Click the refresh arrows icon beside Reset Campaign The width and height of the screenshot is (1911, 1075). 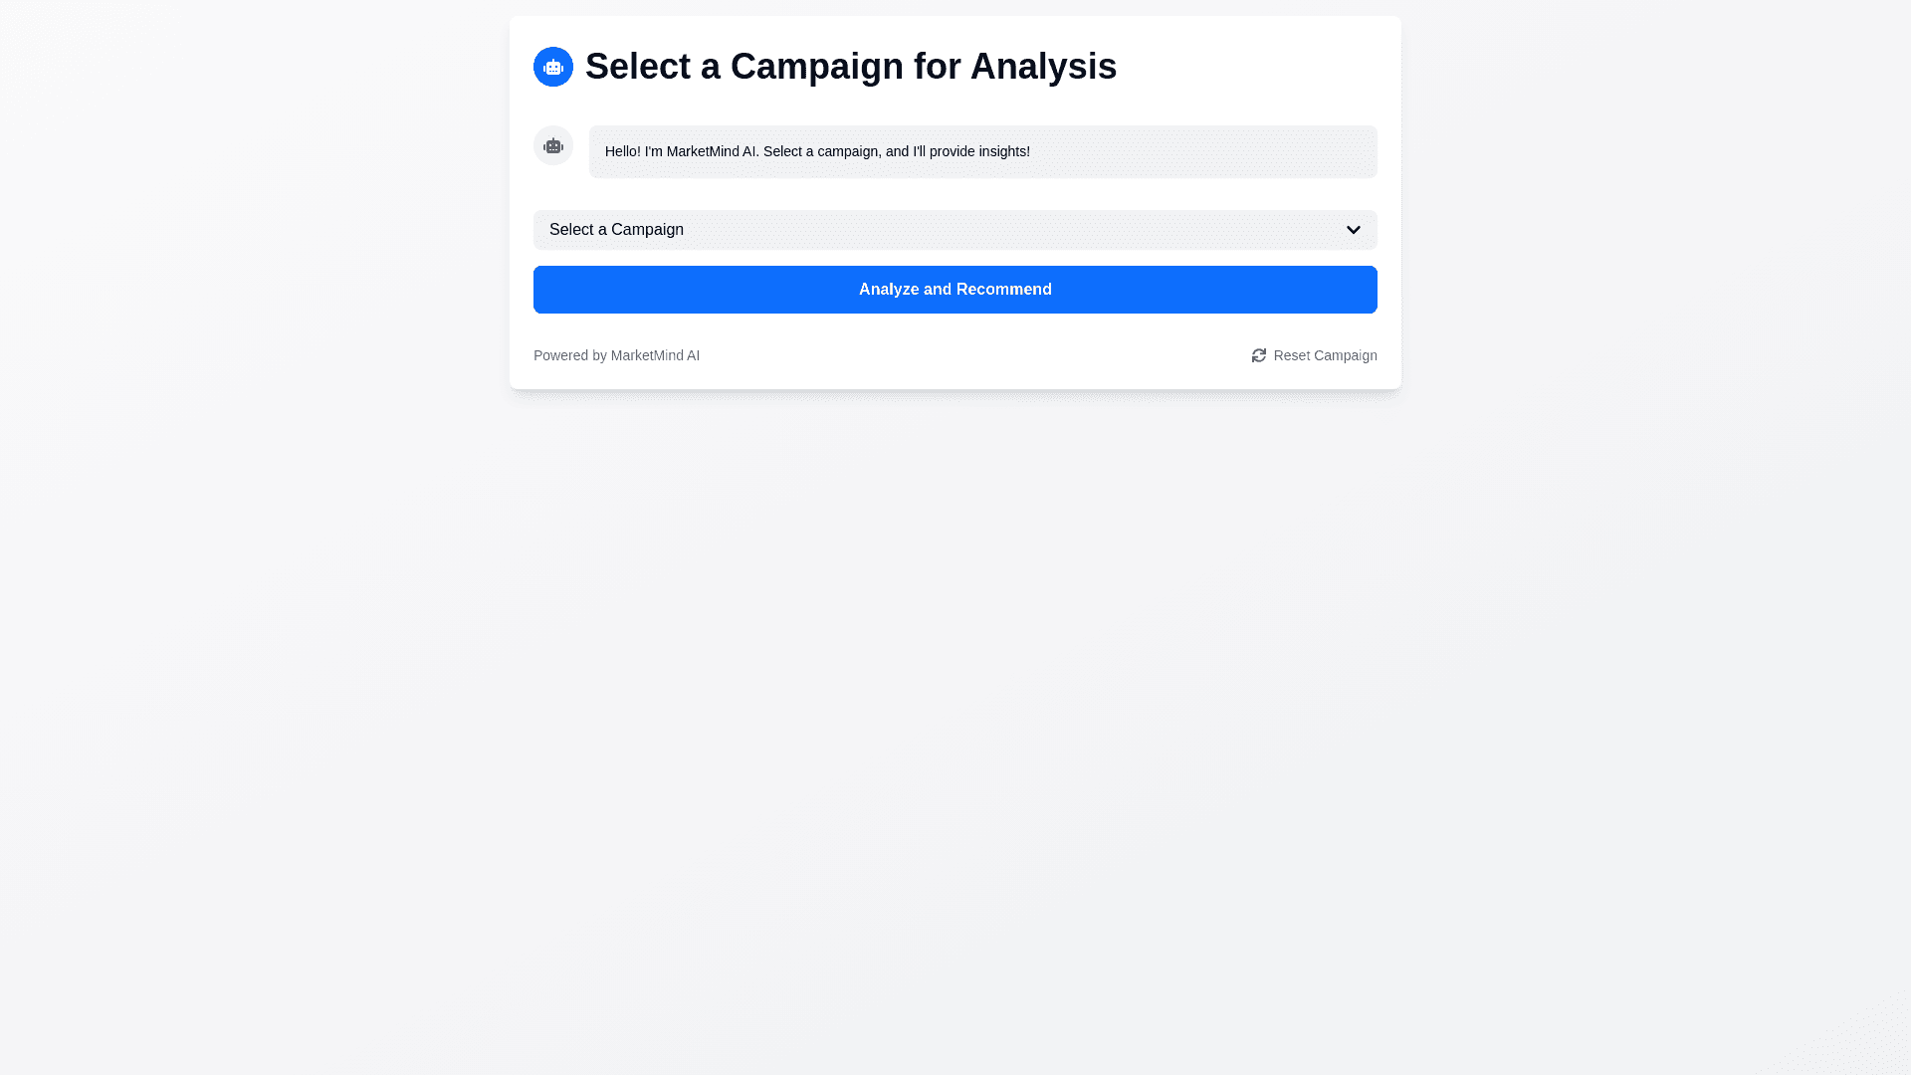coord(1259,355)
